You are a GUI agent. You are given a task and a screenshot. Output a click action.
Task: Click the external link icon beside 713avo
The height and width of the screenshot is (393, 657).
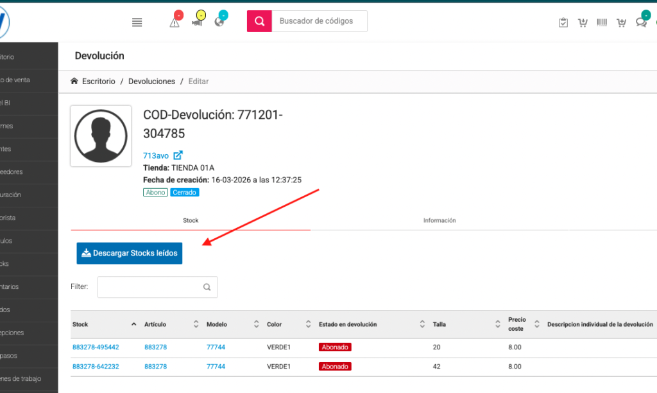(x=178, y=155)
